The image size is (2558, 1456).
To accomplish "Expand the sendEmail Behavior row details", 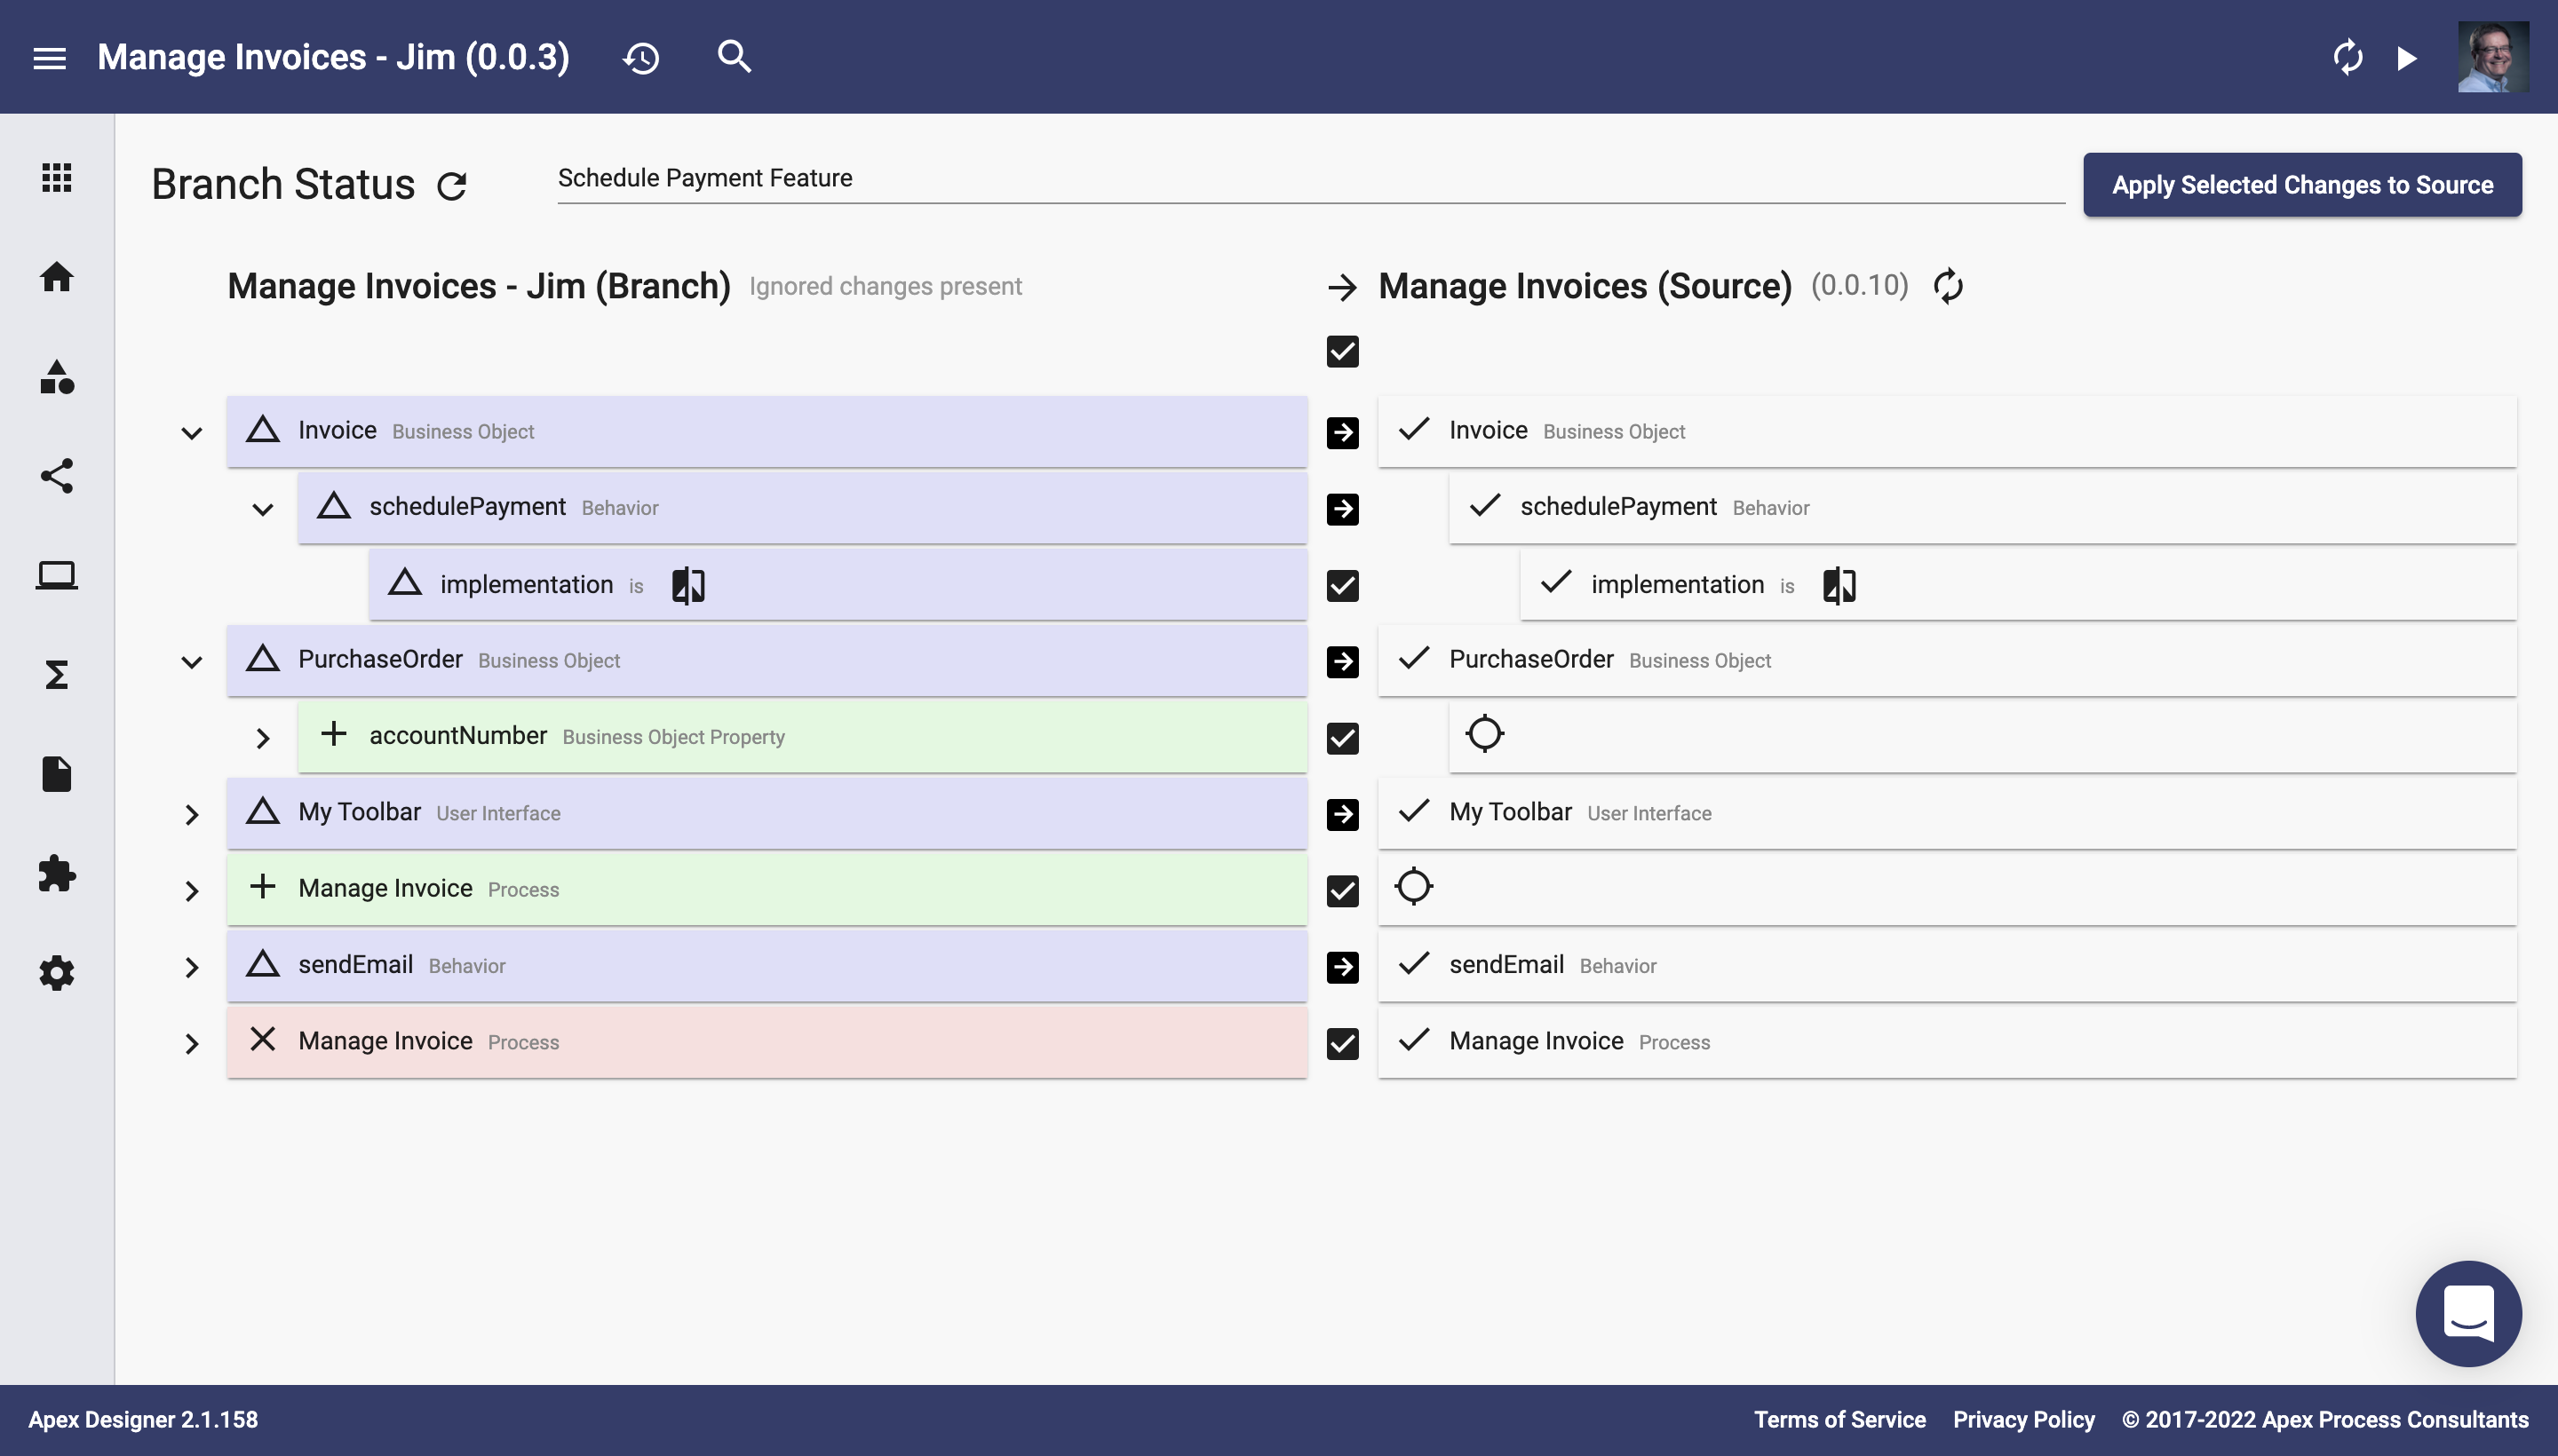I will [190, 964].
